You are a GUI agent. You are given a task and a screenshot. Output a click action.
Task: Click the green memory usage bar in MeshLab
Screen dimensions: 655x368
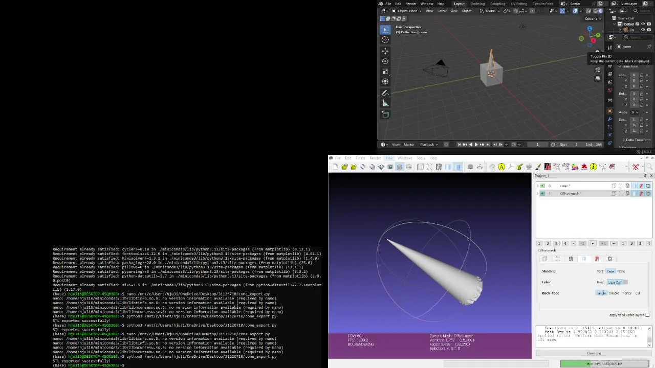pyautogui.click(x=604, y=364)
